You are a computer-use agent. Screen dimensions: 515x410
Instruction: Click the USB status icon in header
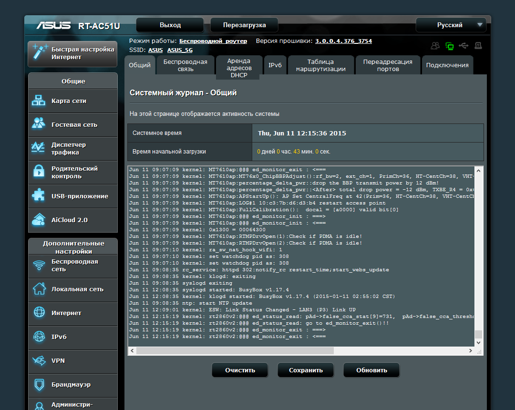(463, 46)
